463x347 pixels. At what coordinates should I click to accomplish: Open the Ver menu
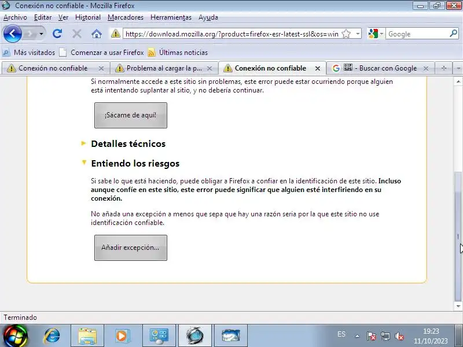tap(63, 17)
